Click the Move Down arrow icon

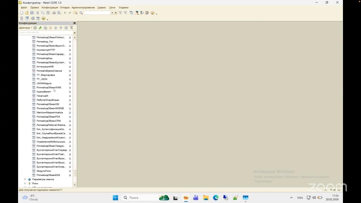point(61,28)
